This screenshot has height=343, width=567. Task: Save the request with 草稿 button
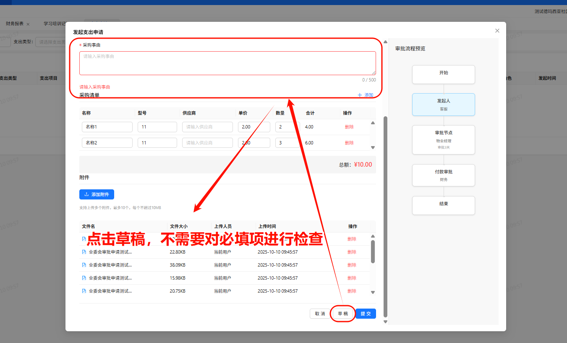coord(343,314)
